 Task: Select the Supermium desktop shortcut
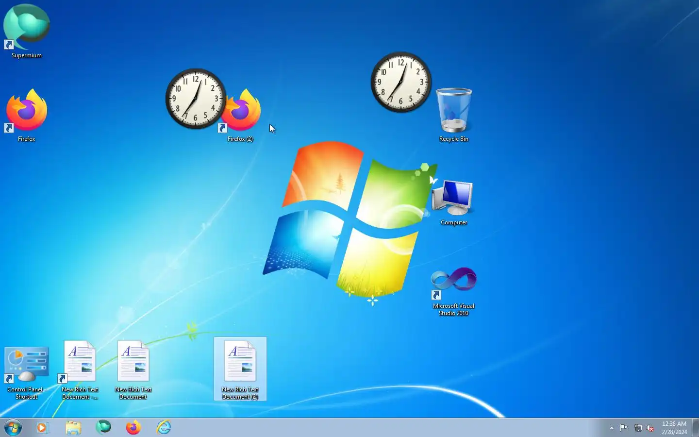coord(27,31)
